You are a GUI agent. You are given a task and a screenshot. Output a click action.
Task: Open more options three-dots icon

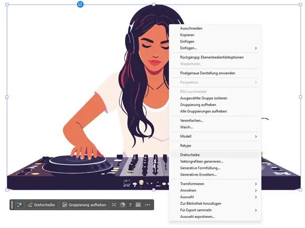click(x=147, y=205)
